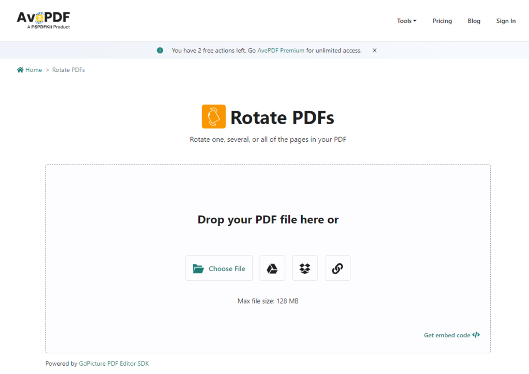Import a file from Dropbox

pyautogui.click(x=305, y=268)
